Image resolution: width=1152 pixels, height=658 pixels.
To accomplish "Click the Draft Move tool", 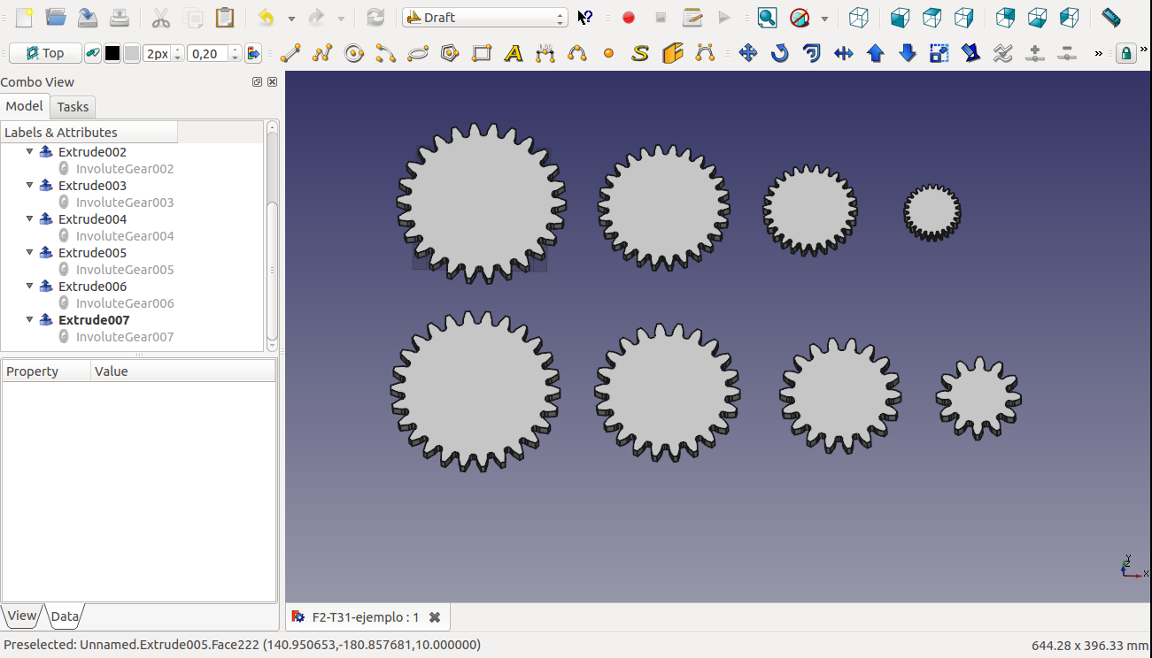I will point(747,54).
